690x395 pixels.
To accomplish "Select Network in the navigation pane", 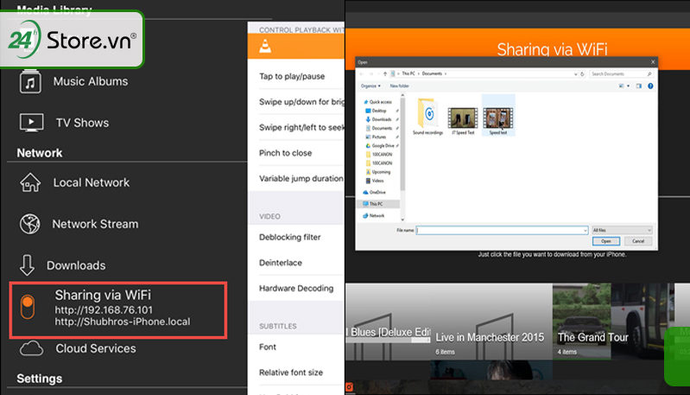I will [x=374, y=216].
